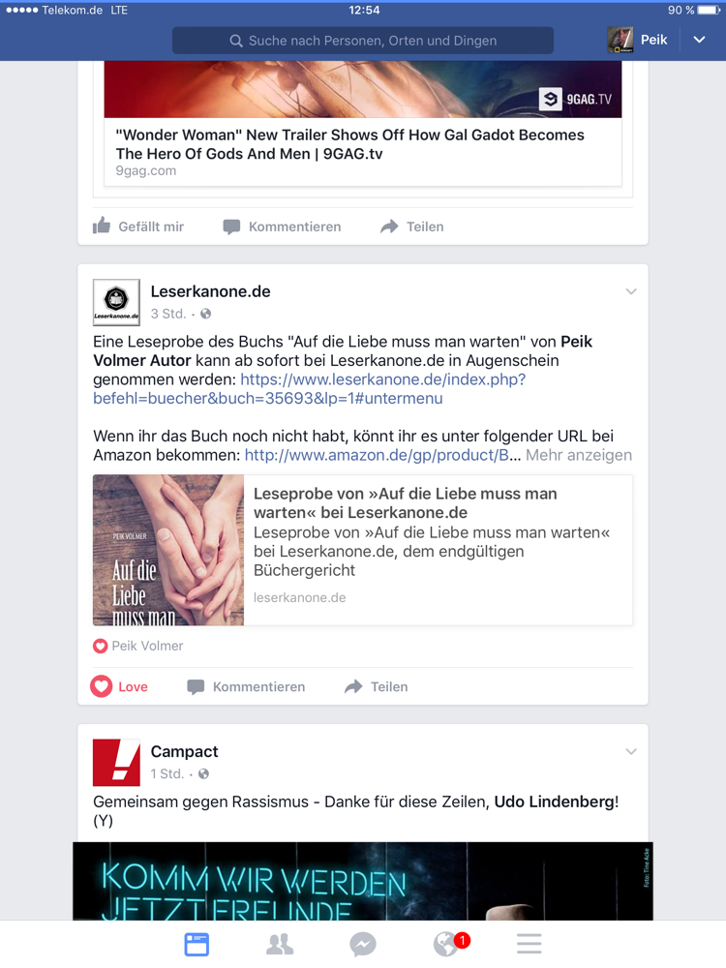The height and width of the screenshot is (968, 726).
Task: Open the Amazon product link
Action: (377, 455)
